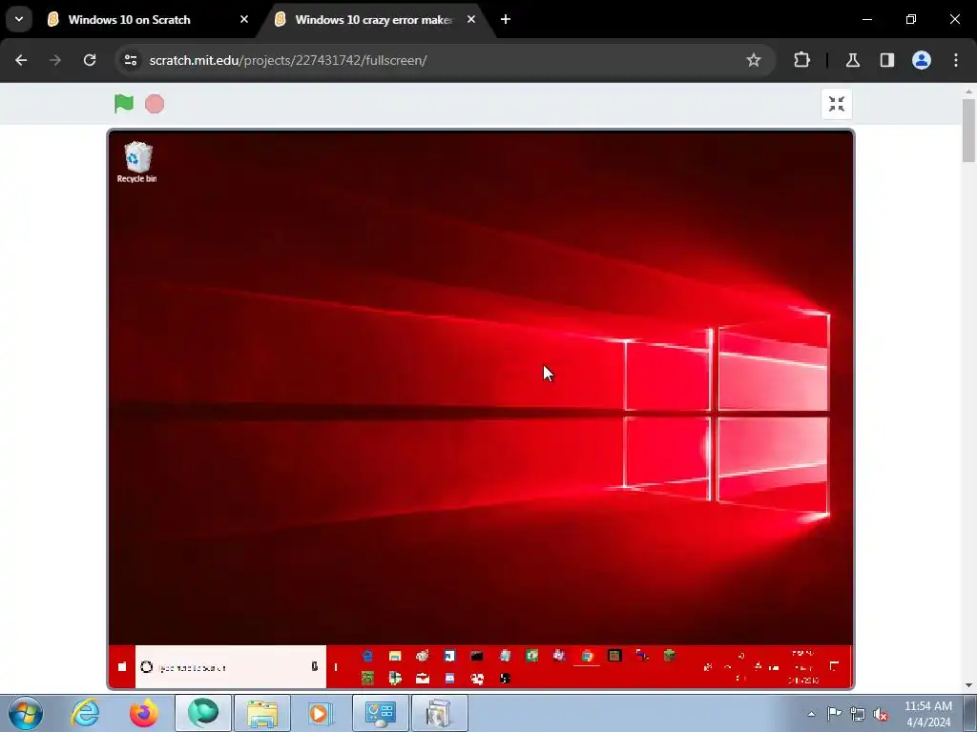
Task: Select Windows 10 crazy error maker tab
Action: pyautogui.click(x=373, y=19)
